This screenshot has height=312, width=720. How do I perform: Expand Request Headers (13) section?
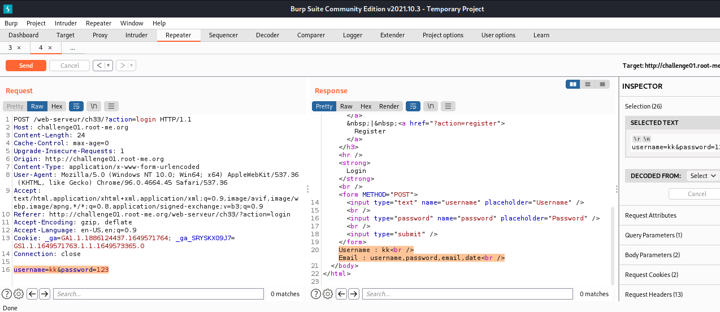670,294
